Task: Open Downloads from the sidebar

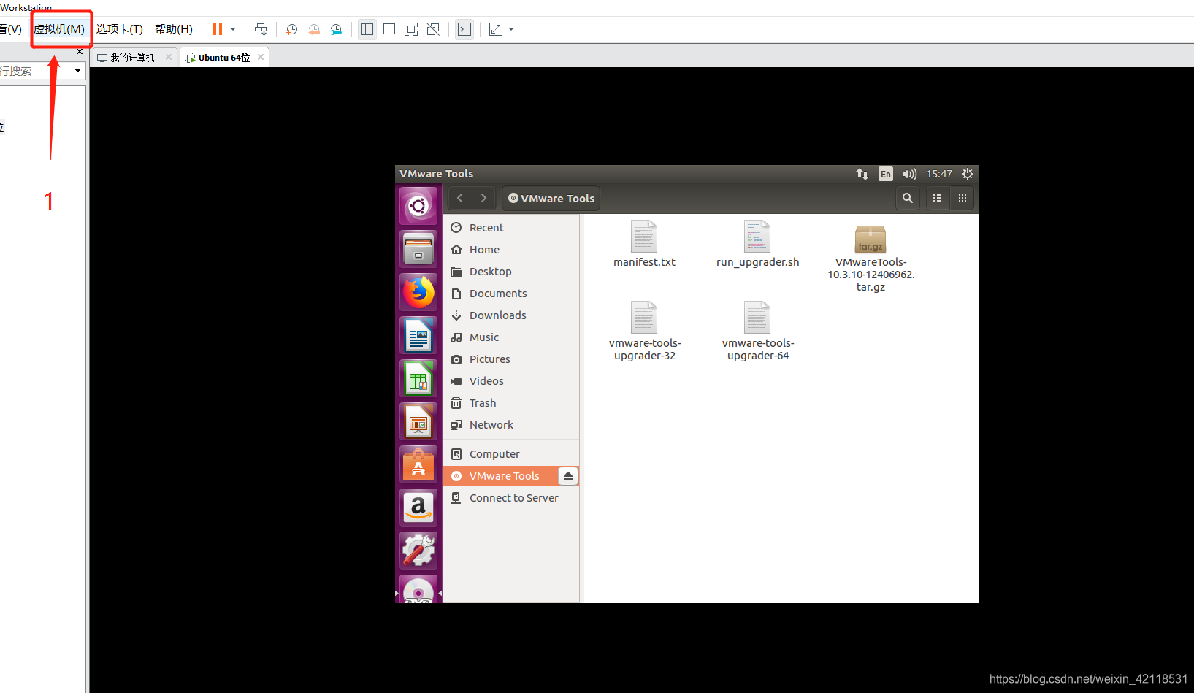Action: point(511,315)
